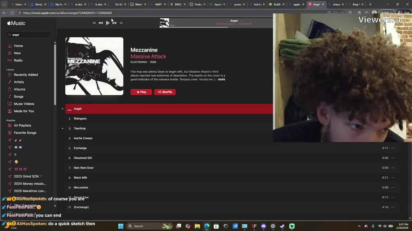Select track 11 (Exchange)
Screen dimensions: 412x231
tap(81, 207)
